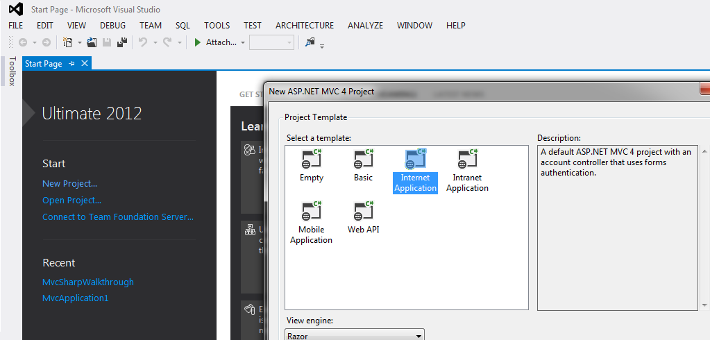The height and width of the screenshot is (340, 710).
Task: Click the toolbar drag handle grip
Action: [11, 42]
